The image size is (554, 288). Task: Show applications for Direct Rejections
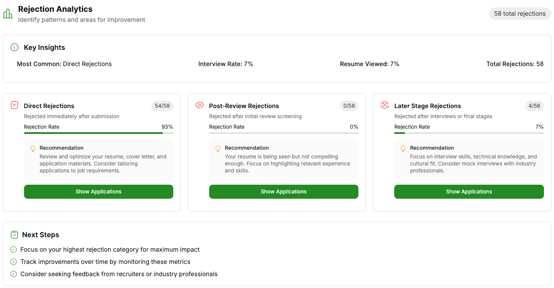(x=98, y=192)
